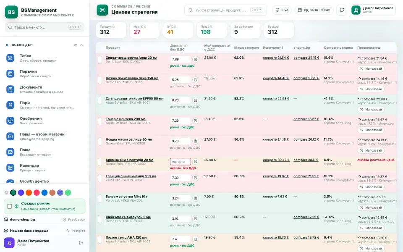The height and width of the screenshot is (252, 403).
Task: Select the Нежна почистваща пяна row checkbox
Action: pos(100,80)
